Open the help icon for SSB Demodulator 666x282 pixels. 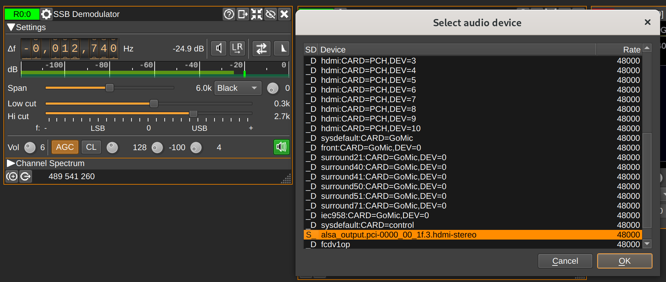click(x=229, y=14)
